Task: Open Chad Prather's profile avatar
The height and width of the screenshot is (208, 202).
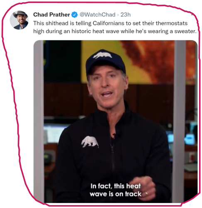Action: 19,20
